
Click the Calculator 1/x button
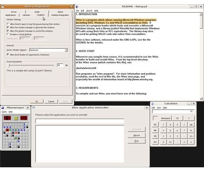click(191, 136)
